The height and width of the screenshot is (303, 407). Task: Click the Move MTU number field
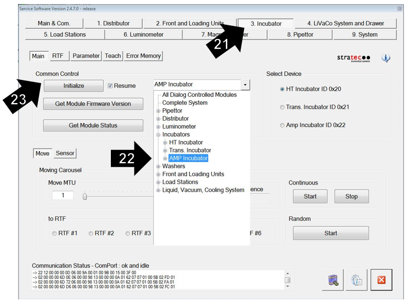coord(63,195)
